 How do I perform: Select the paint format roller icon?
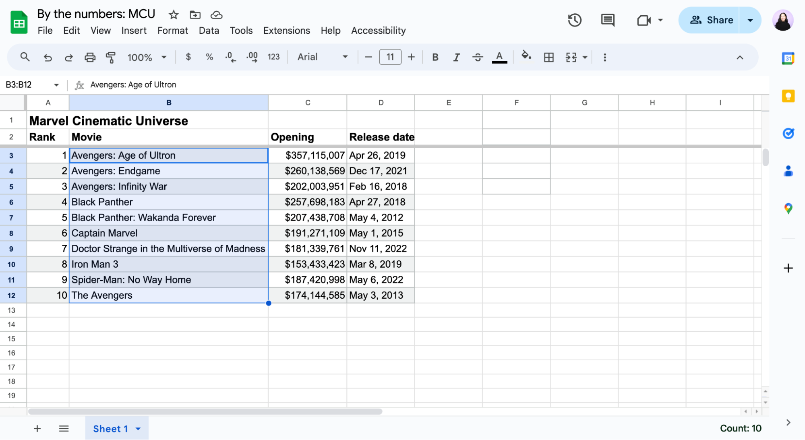coord(111,58)
